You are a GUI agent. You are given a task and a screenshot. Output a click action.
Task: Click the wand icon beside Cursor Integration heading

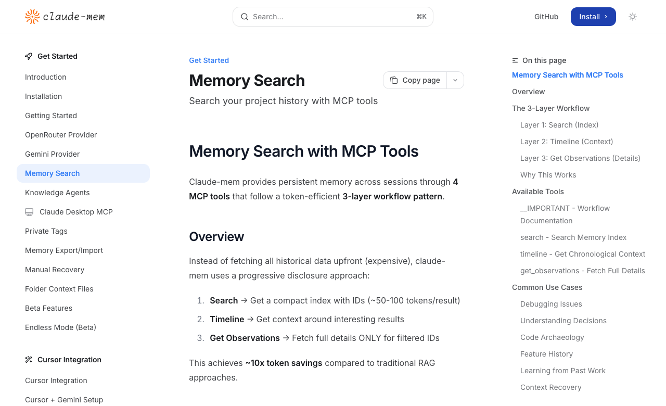[29, 360]
